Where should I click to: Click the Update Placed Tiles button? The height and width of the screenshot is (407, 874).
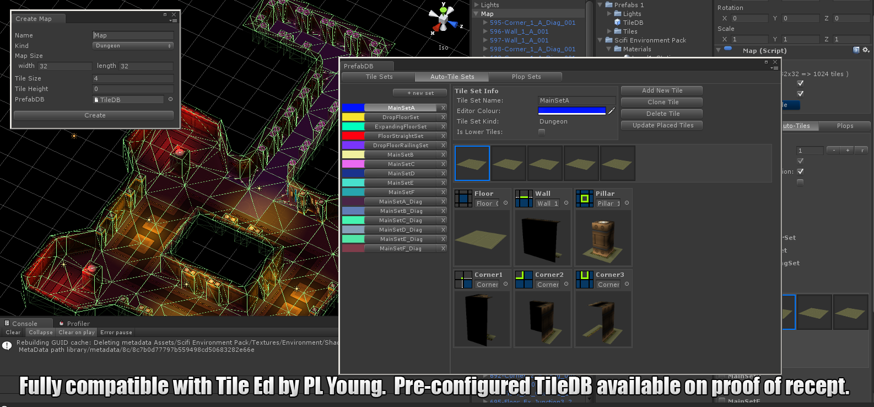pos(662,125)
